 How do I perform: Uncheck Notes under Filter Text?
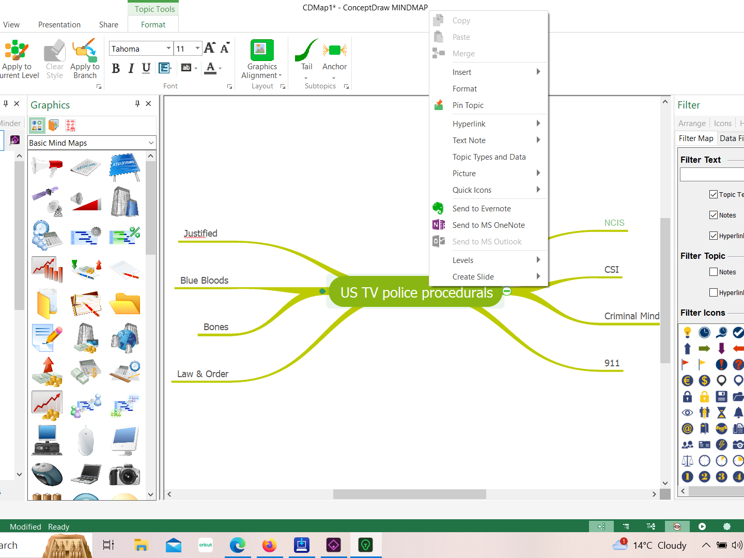pyautogui.click(x=714, y=215)
